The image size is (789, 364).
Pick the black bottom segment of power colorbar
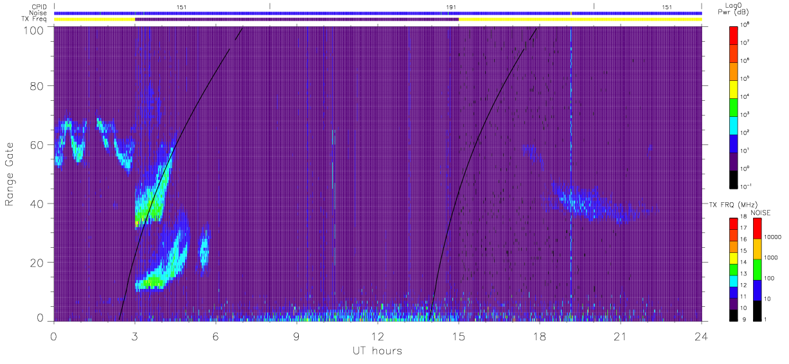pos(734,179)
